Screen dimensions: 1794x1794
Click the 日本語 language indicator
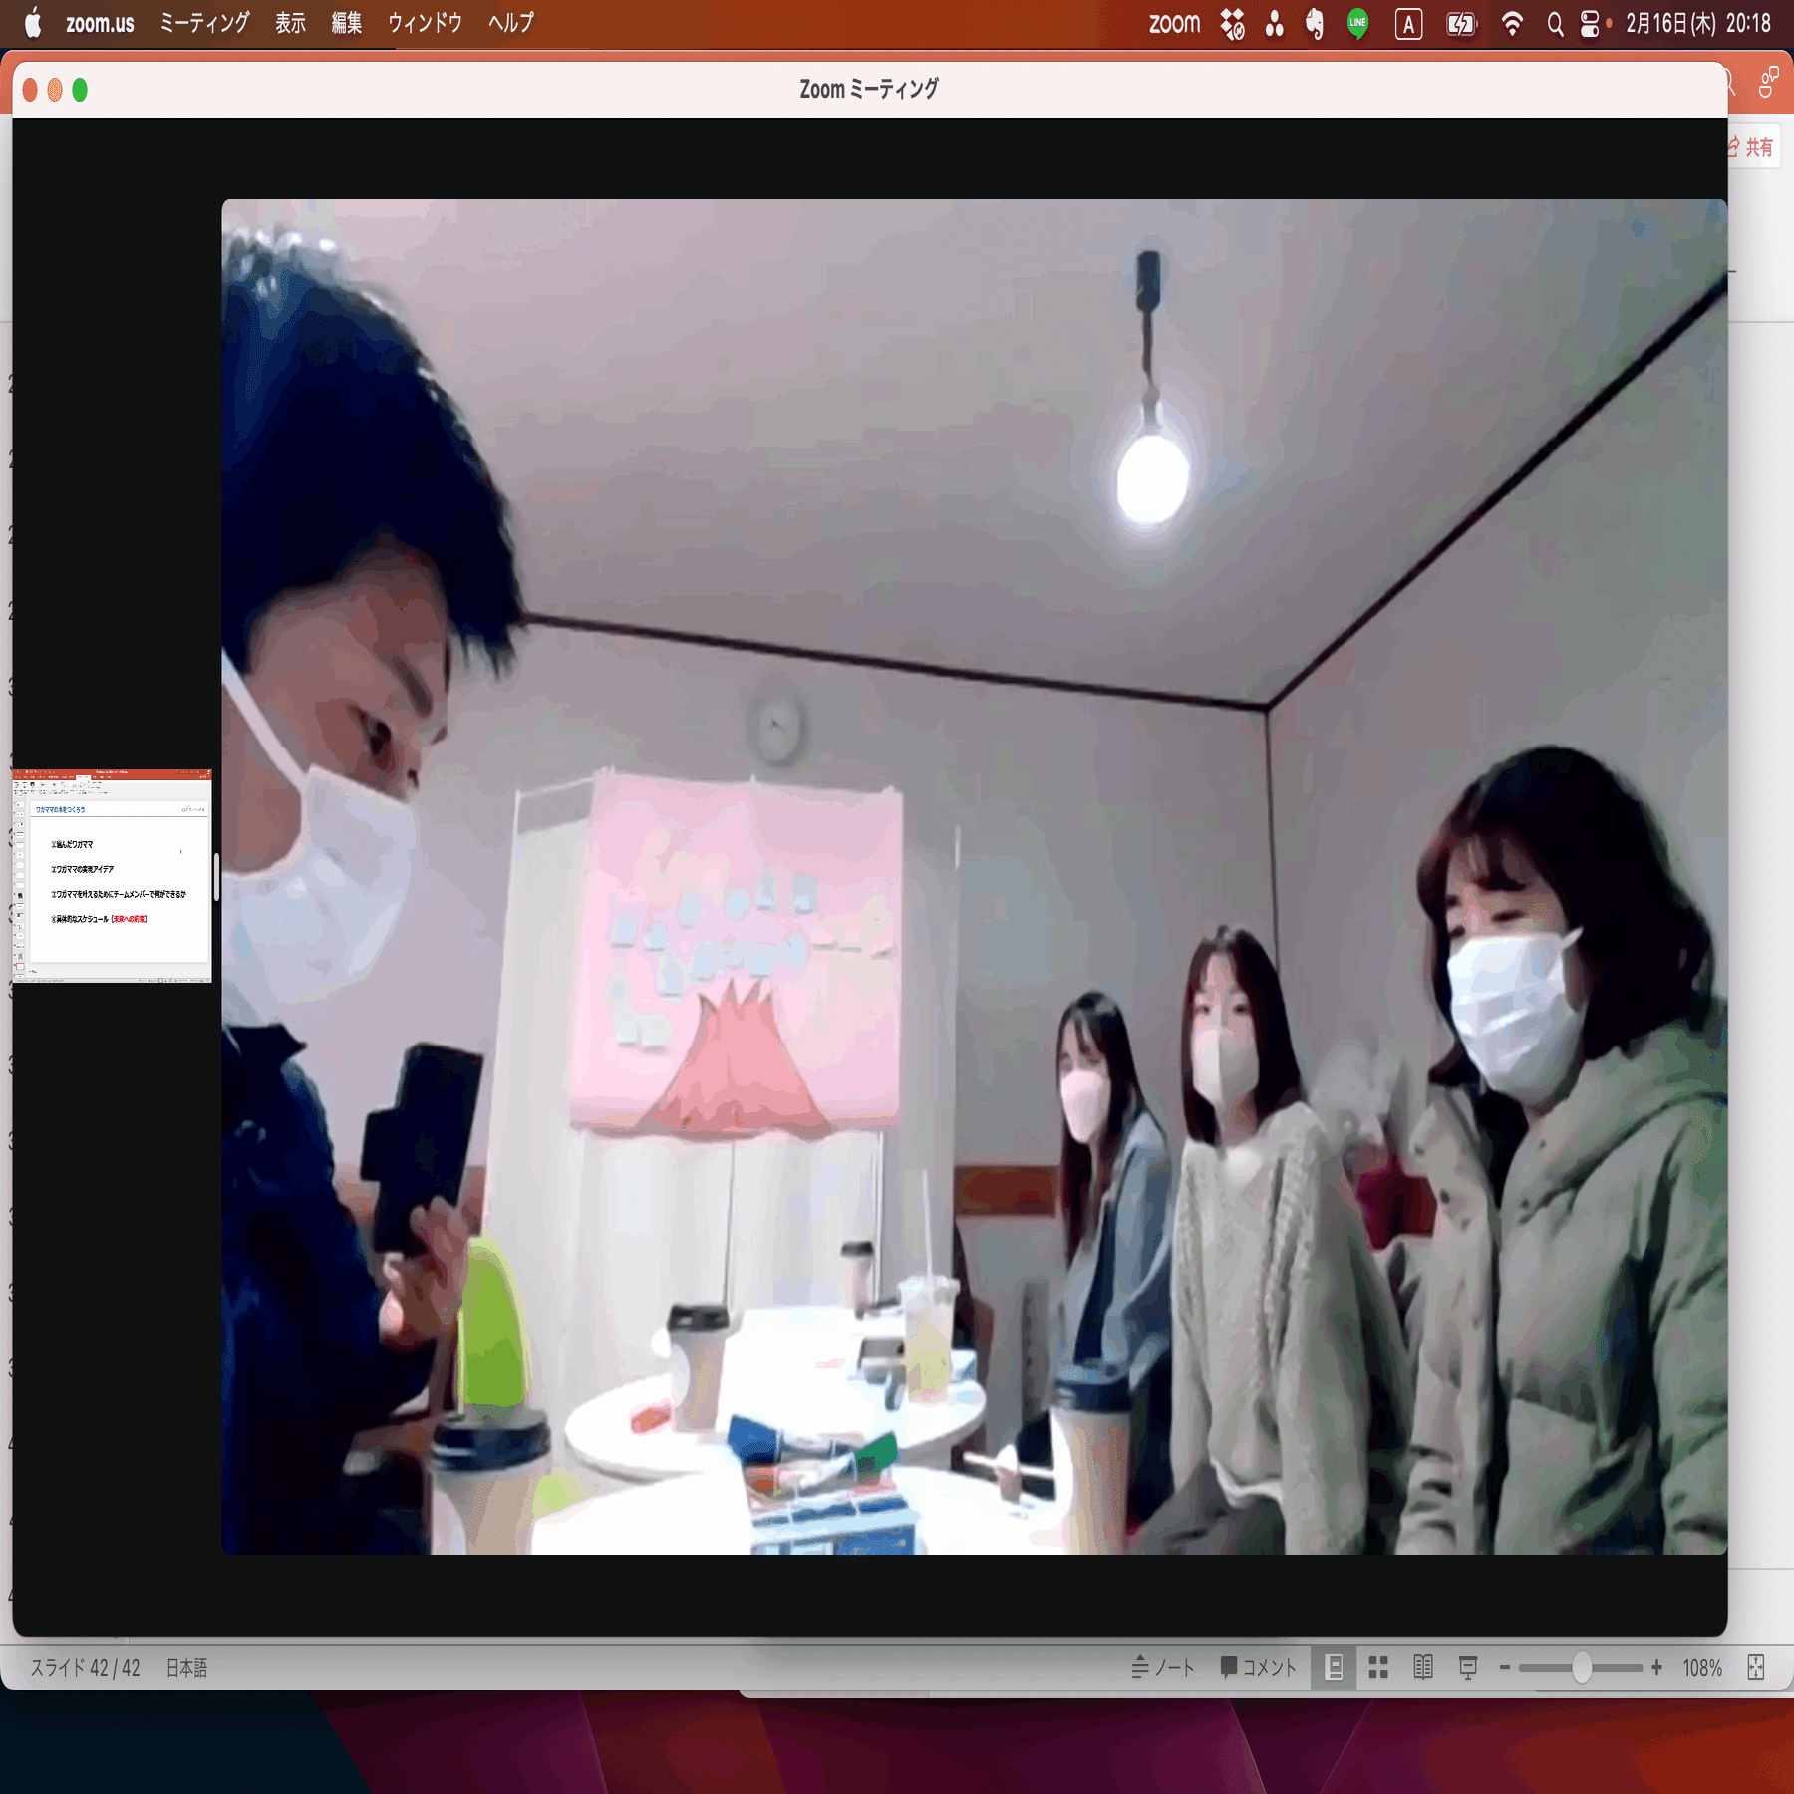pyautogui.click(x=186, y=1668)
